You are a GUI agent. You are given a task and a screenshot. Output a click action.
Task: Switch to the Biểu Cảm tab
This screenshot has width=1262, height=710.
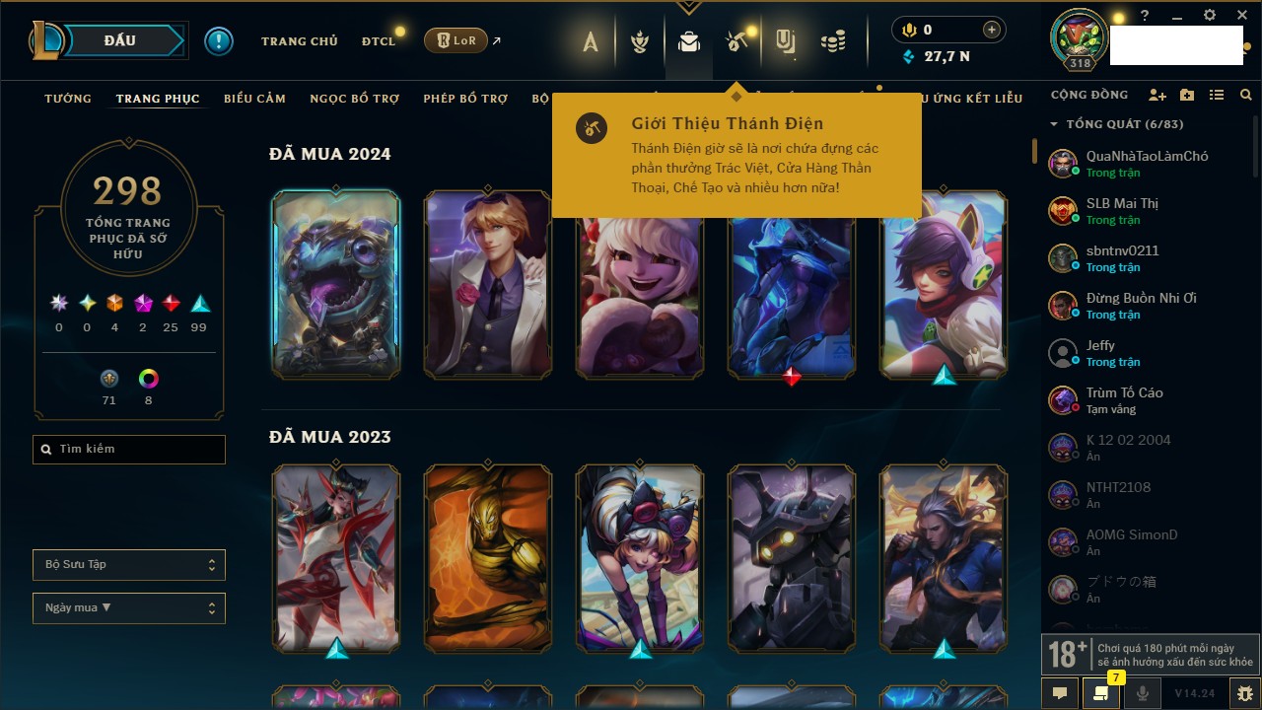254,99
